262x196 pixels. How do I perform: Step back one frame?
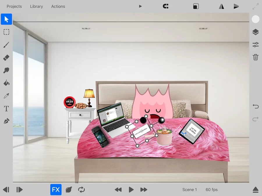pos(6,190)
